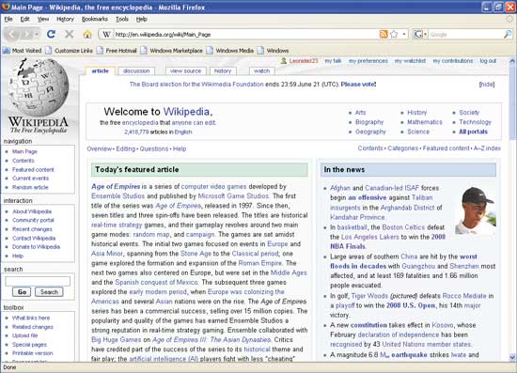Click the vertical scrollbar up arrow
Screen dimensions: 517x373
coord(512,61)
